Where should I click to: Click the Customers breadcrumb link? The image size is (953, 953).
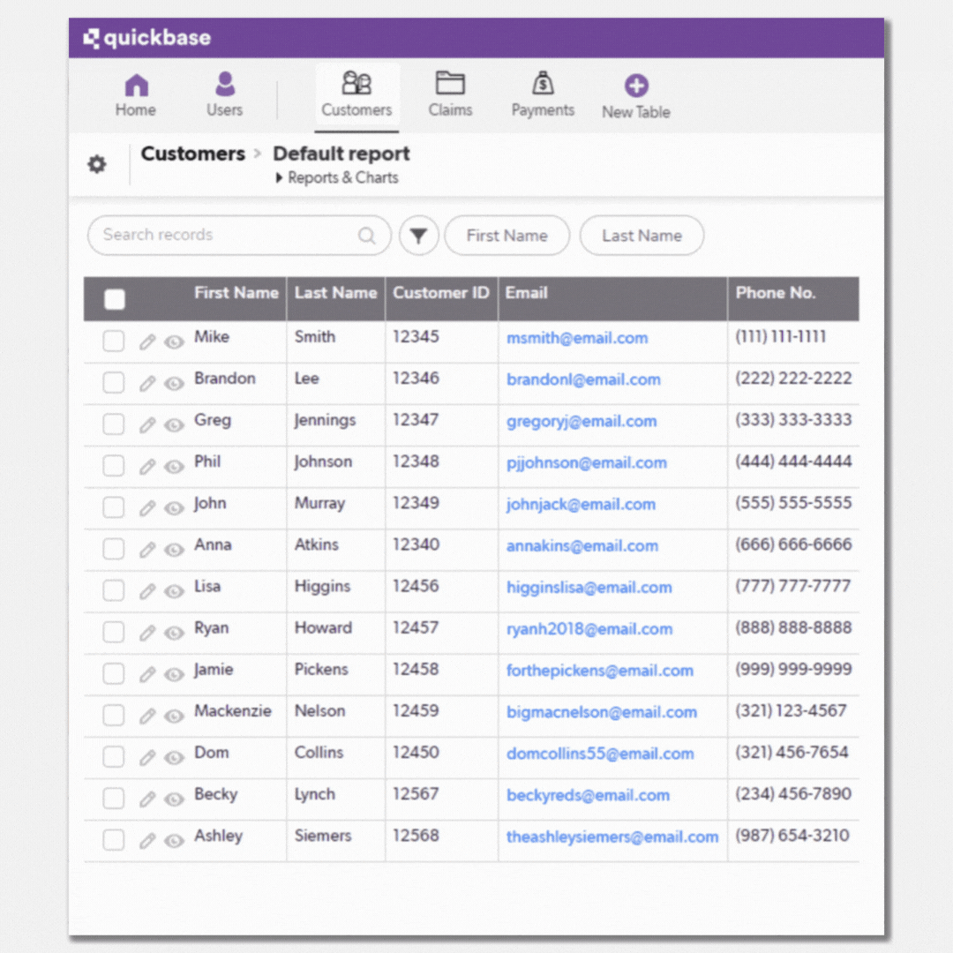pyautogui.click(x=192, y=154)
